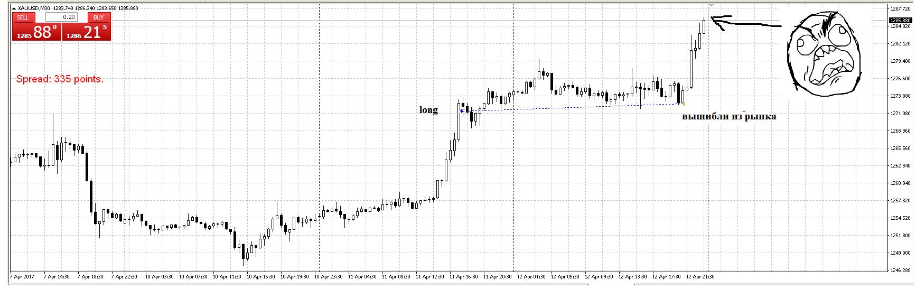The image size is (916, 289).
Task: Select the XAUUSD,M30 chart title text
Action: tap(34, 8)
